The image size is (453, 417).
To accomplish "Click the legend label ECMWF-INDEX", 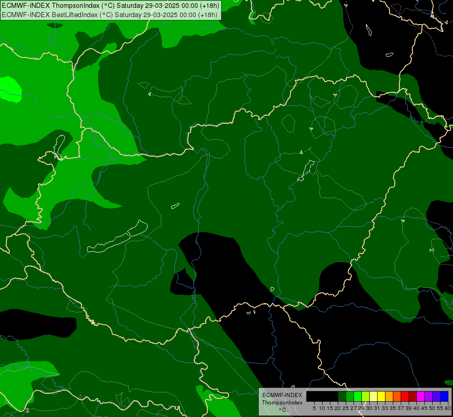I will coord(282,395).
